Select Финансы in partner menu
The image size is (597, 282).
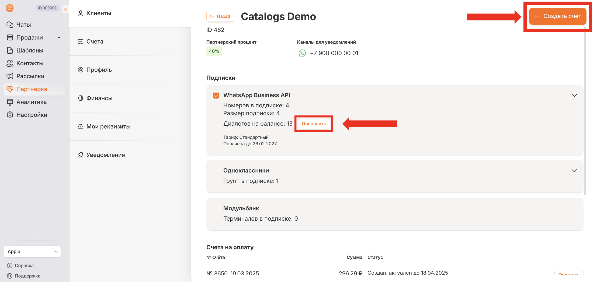pyautogui.click(x=99, y=98)
